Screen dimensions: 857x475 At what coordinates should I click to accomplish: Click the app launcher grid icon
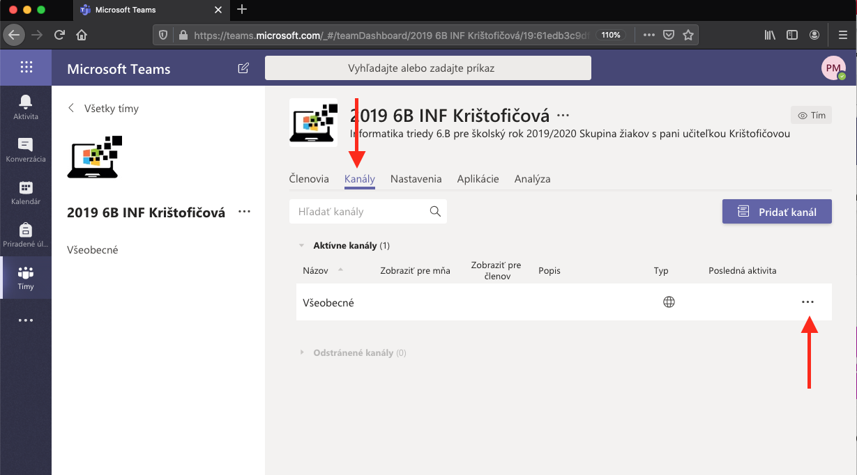[26, 68]
